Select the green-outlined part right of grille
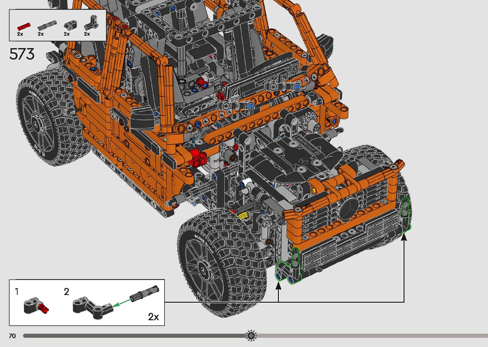 tap(405, 213)
